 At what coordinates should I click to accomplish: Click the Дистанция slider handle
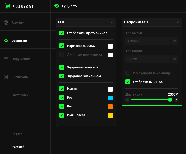point(170,100)
